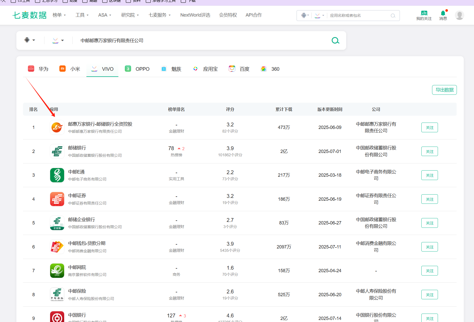Go to NextWorld评选 page
The image size is (474, 322).
[195, 15]
